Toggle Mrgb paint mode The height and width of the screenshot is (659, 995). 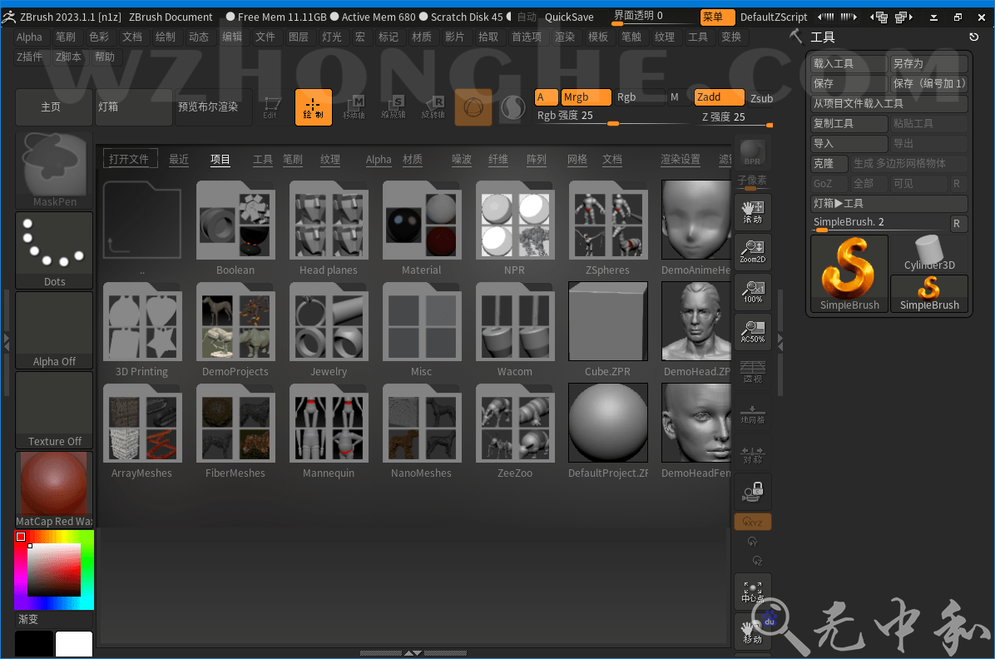586,97
